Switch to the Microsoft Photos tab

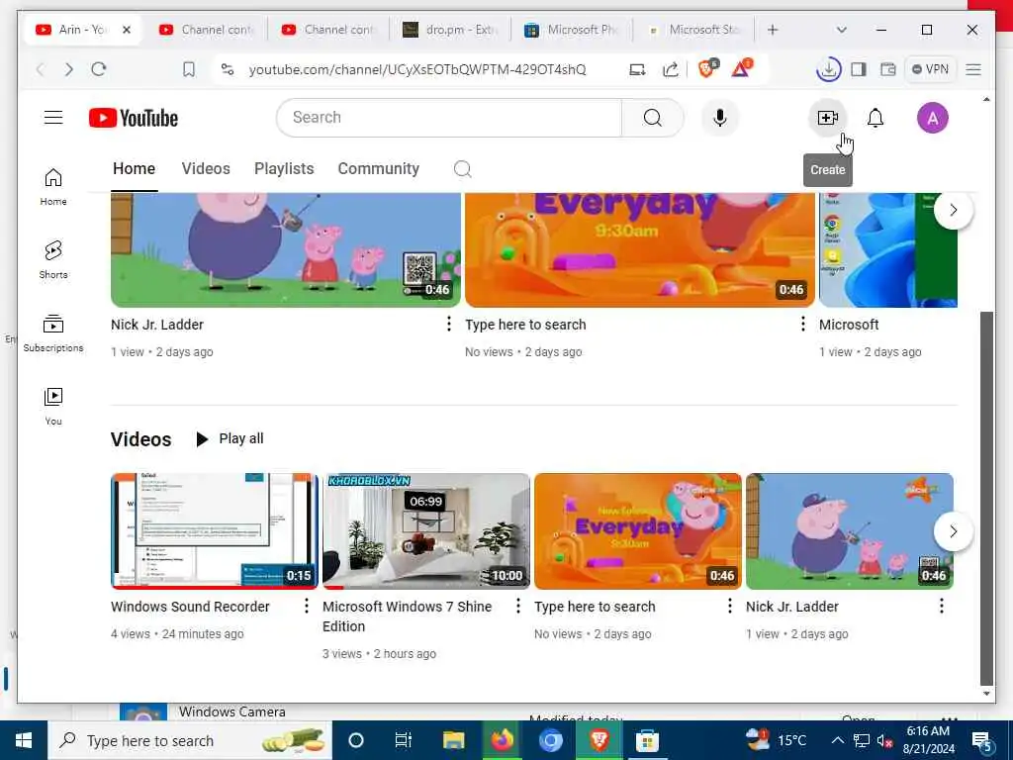[x=573, y=30]
